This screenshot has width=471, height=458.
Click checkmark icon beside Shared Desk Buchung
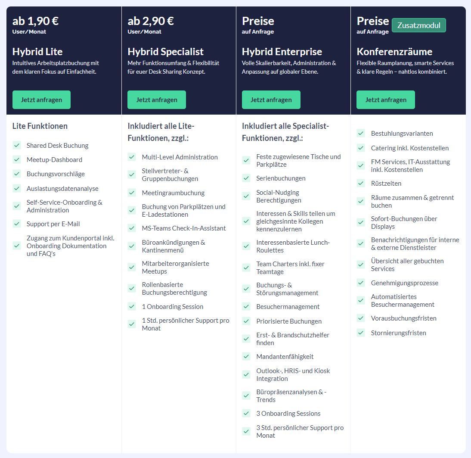17,146
